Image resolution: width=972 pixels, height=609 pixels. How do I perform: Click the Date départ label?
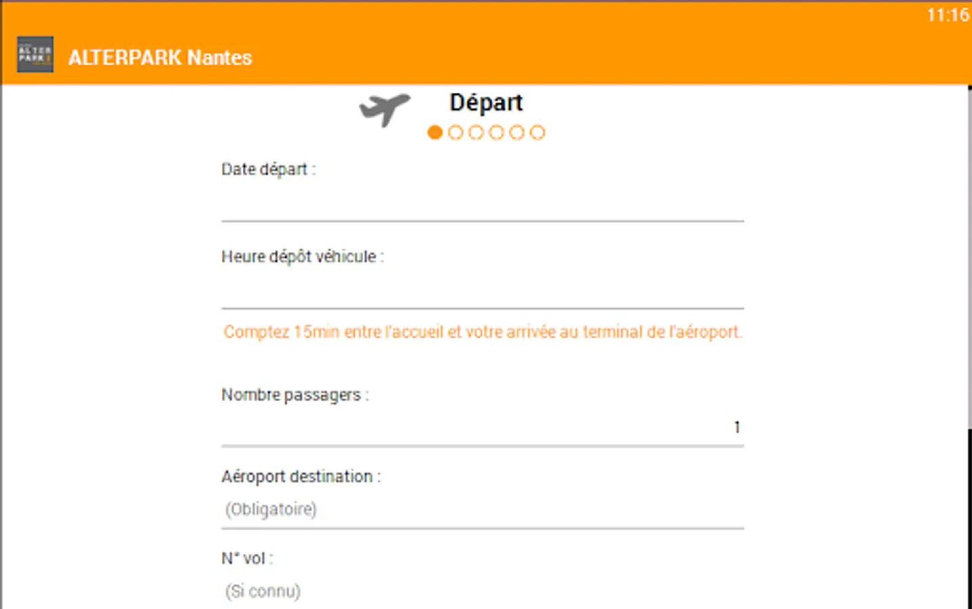click(x=268, y=169)
